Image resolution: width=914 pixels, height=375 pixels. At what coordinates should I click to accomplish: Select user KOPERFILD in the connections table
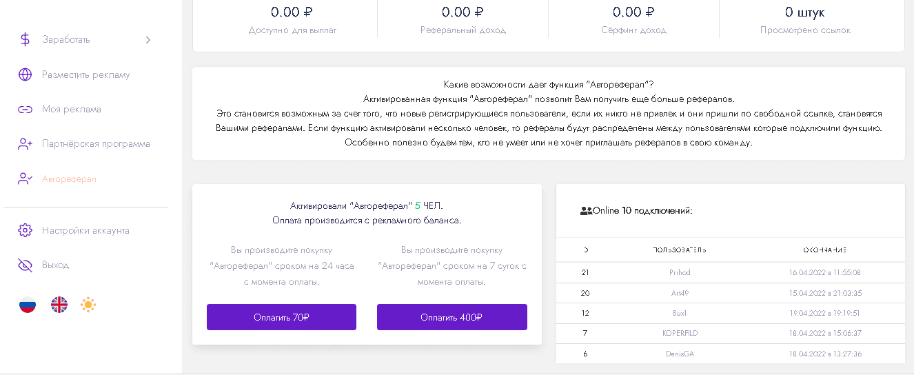680,333
